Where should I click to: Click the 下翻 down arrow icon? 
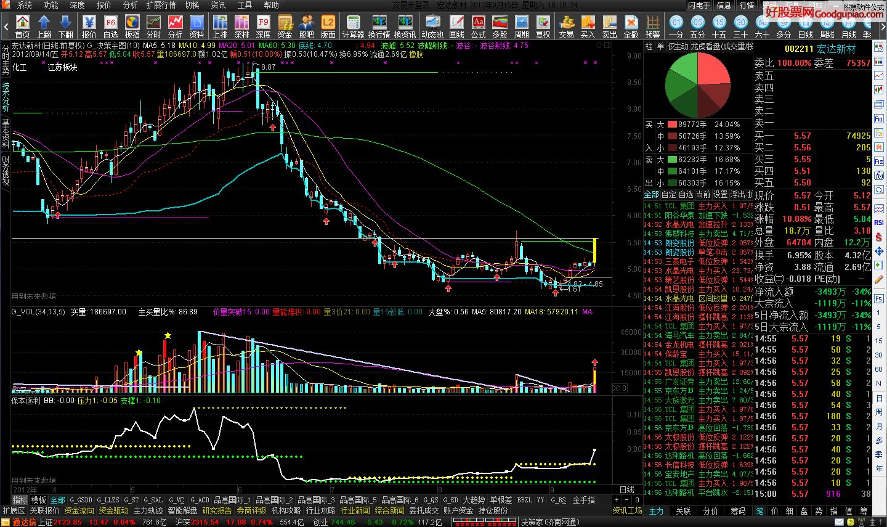click(66, 27)
